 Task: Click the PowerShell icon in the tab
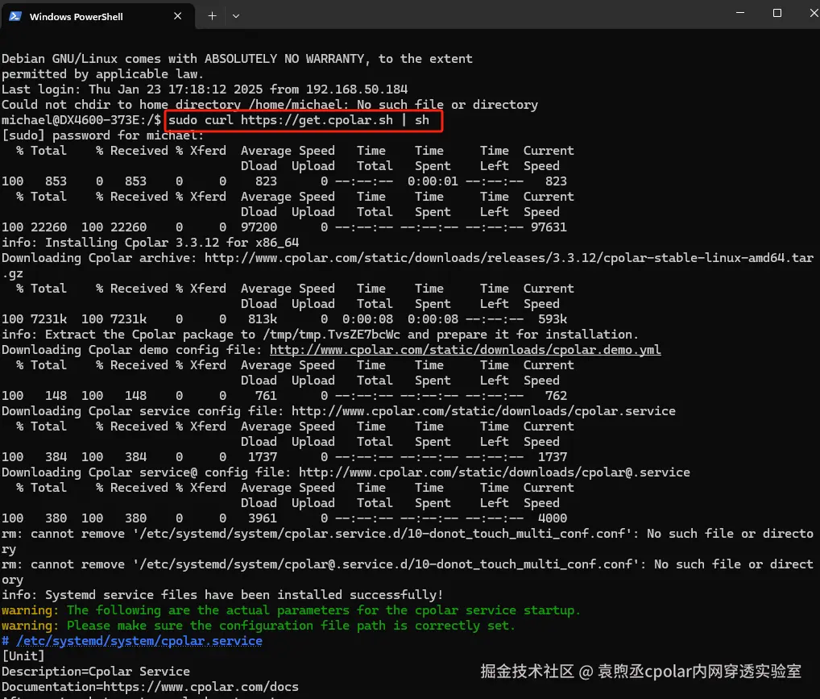15,16
